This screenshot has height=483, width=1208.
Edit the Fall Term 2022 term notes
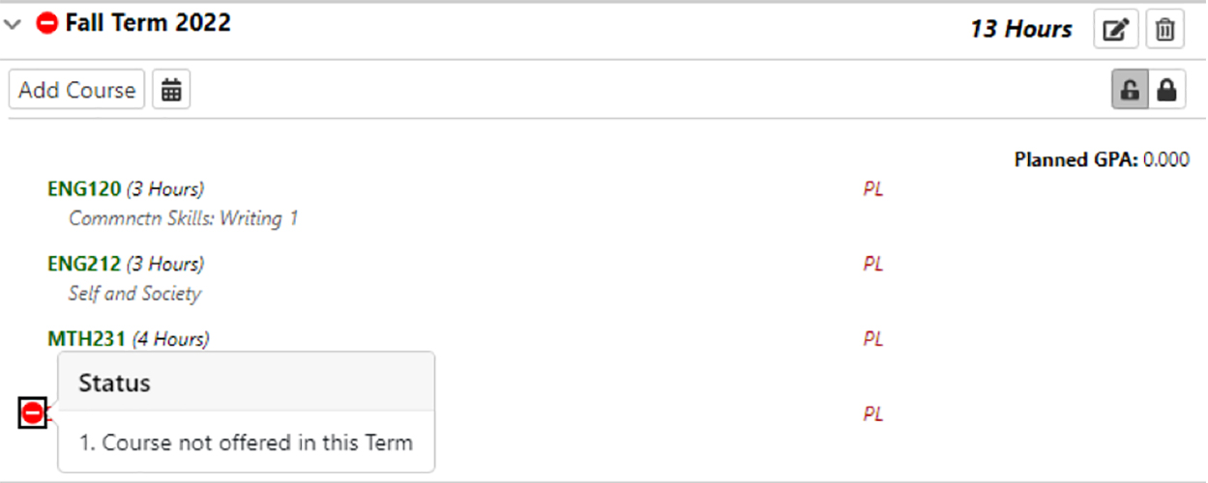coord(1116,29)
